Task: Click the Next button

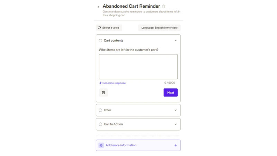Action: point(170,93)
